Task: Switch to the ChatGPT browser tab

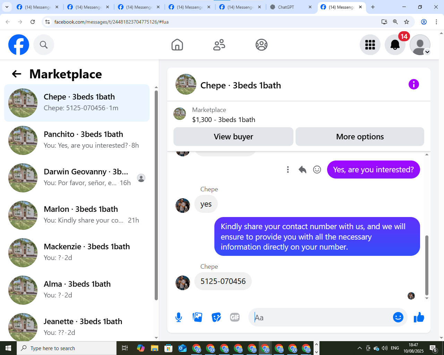Action: pyautogui.click(x=291, y=7)
